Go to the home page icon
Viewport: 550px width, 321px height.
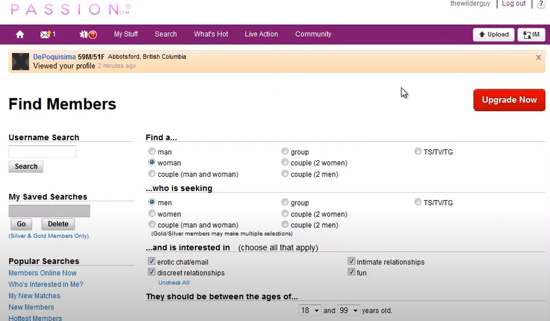(x=20, y=34)
